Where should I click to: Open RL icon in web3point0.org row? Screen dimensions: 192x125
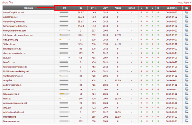tap(187, 40)
